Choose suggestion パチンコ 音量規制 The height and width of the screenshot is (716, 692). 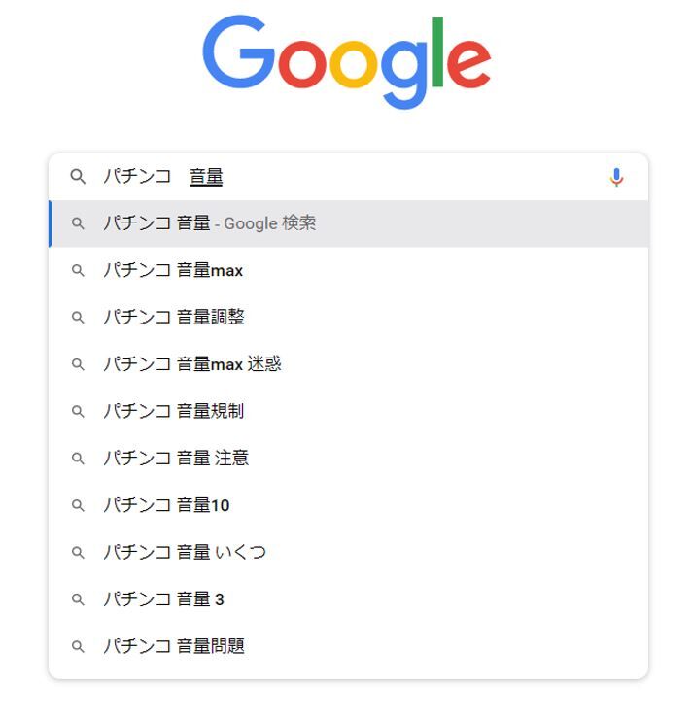click(174, 411)
